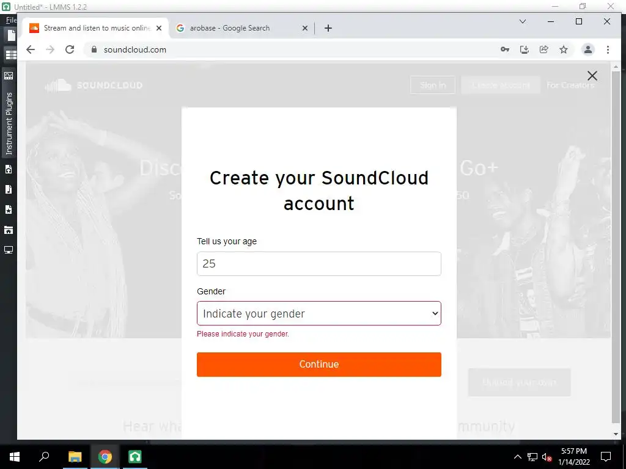
Task: Open a new Chrome tab
Action: pos(328,28)
